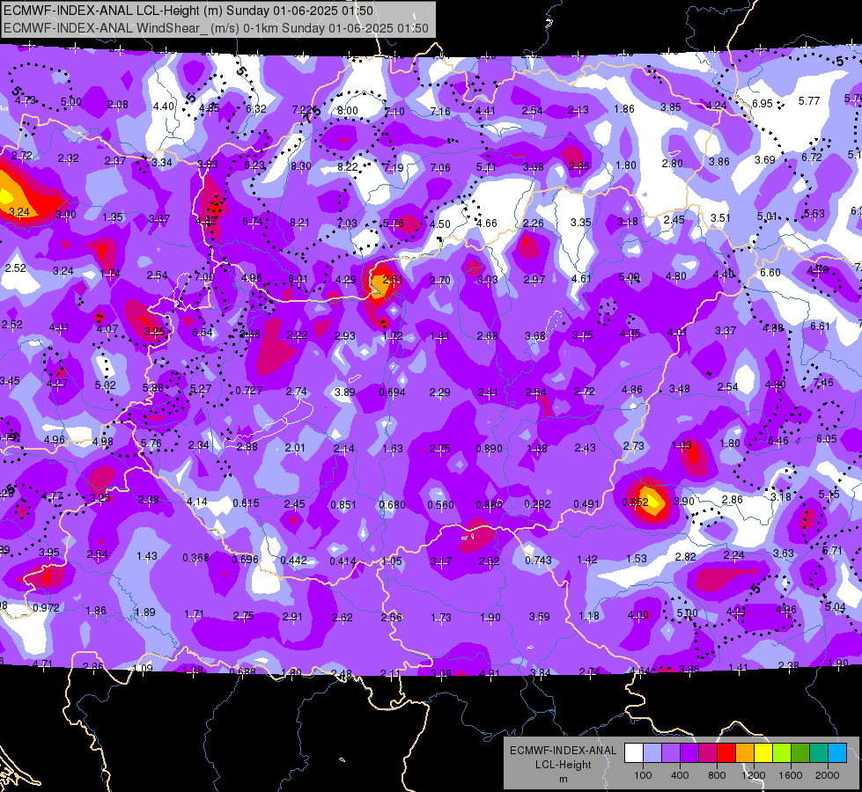Click the wind shear value 5.27
The image size is (862, 792).
pyautogui.click(x=200, y=389)
